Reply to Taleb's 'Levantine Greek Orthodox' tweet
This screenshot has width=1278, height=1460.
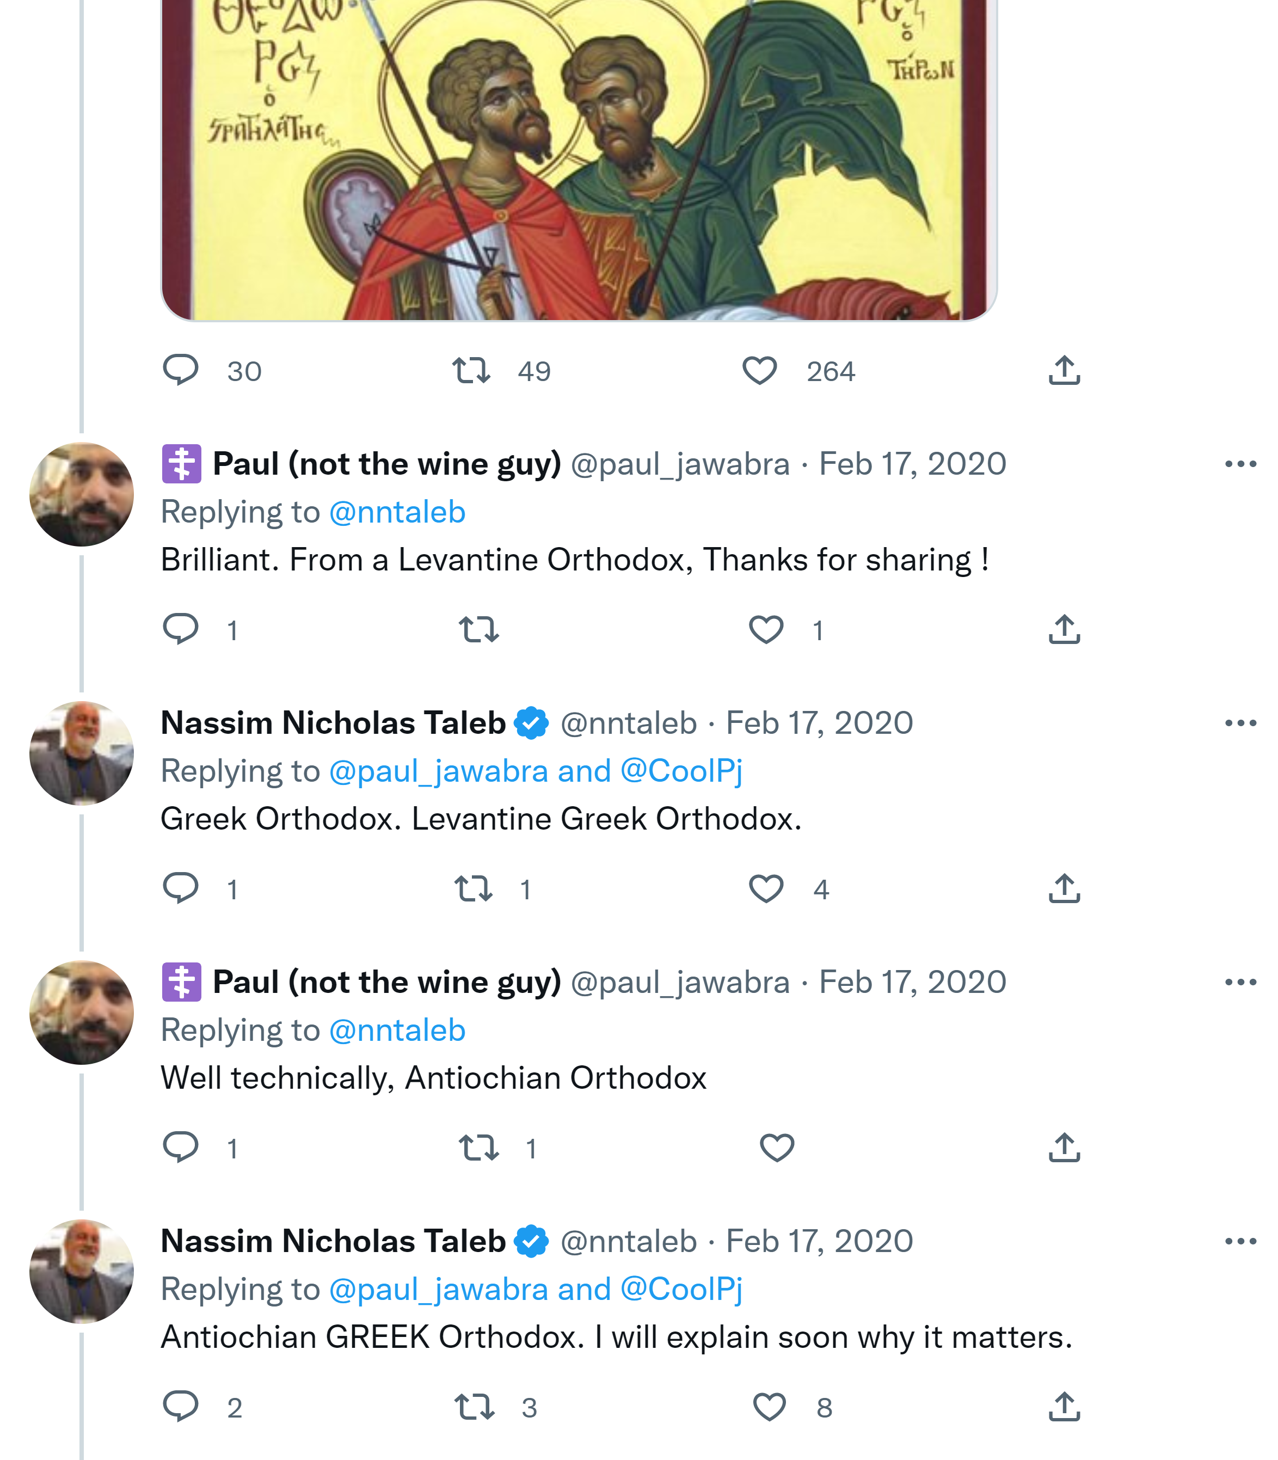[180, 888]
